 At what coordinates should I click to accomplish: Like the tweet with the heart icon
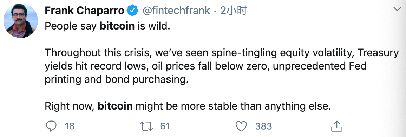pos(241,126)
